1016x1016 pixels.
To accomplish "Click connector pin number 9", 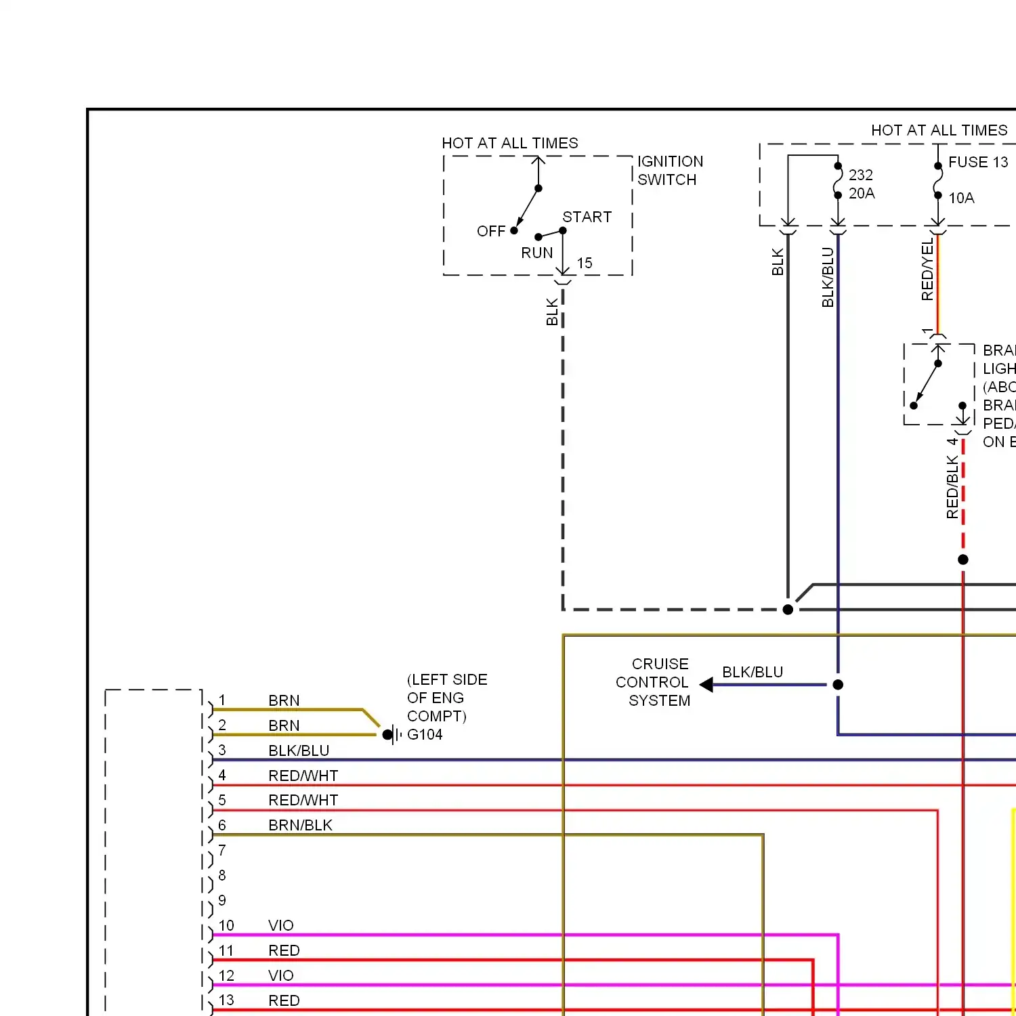I will point(221,900).
